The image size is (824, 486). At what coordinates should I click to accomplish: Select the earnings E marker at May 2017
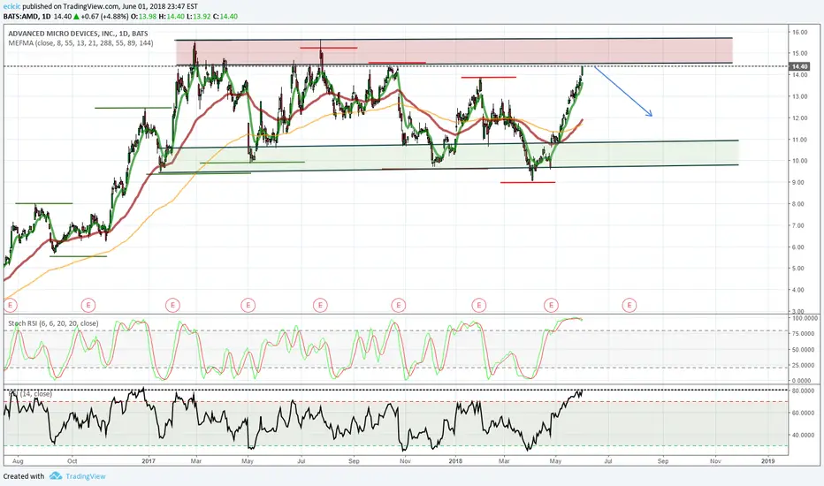[248, 305]
